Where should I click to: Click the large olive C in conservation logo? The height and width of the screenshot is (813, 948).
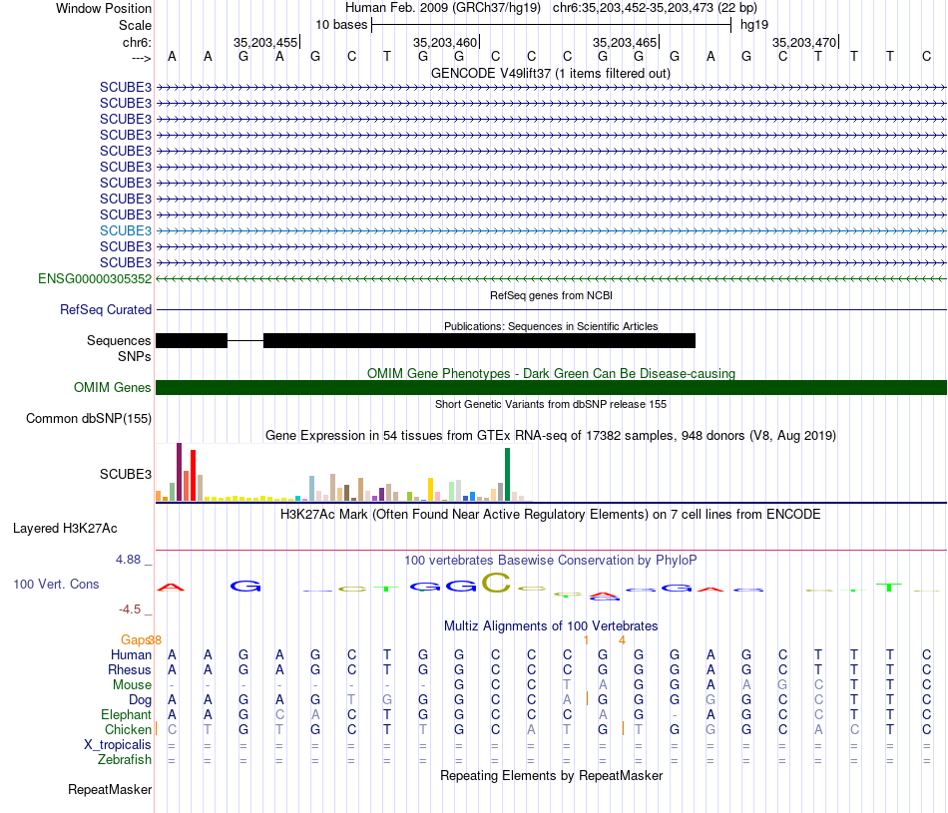496,583
